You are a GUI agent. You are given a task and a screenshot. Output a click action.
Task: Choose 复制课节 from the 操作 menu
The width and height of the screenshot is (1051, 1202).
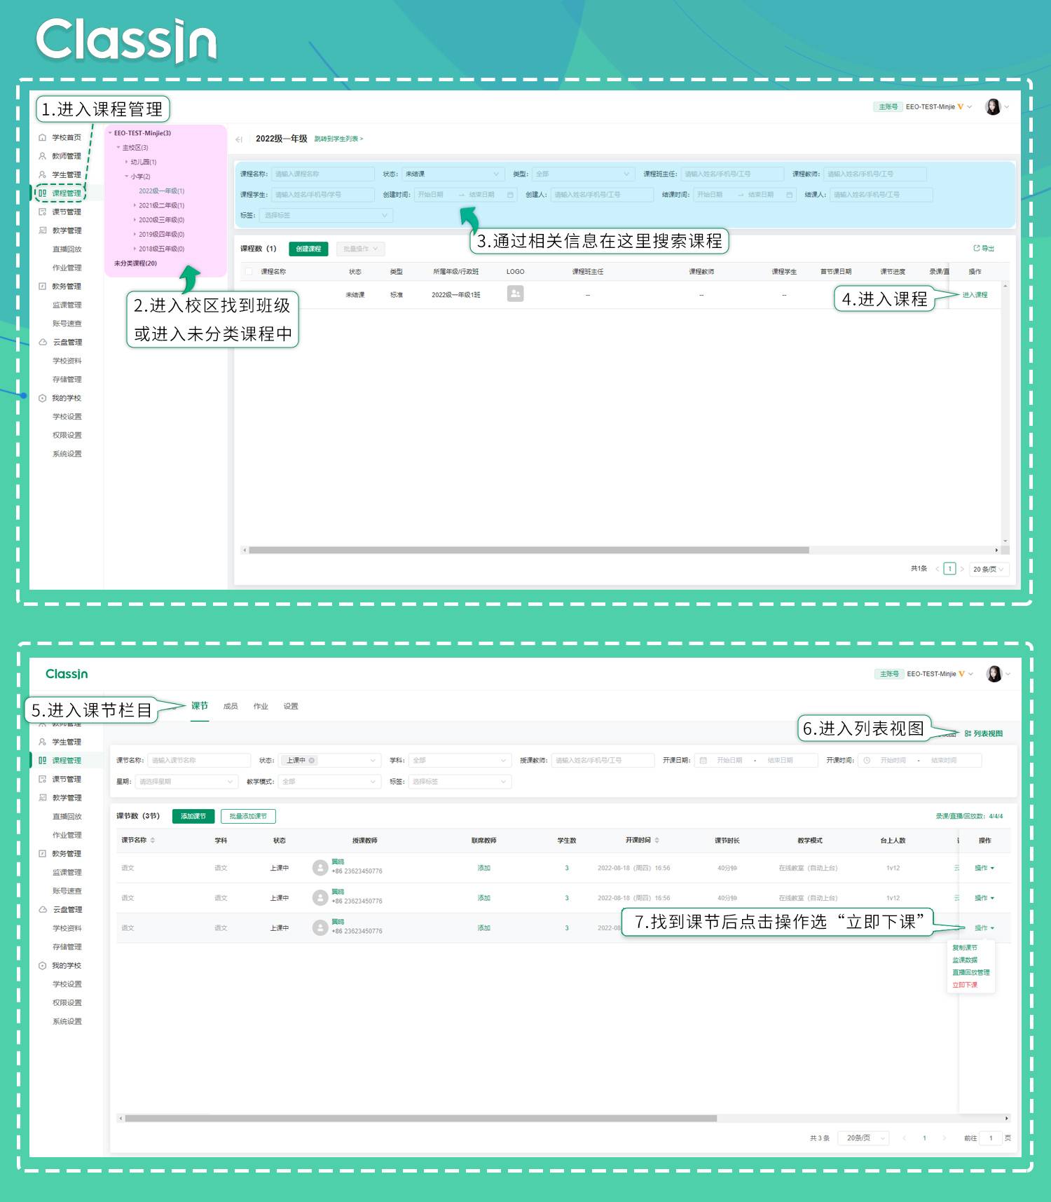pos(965,948)
